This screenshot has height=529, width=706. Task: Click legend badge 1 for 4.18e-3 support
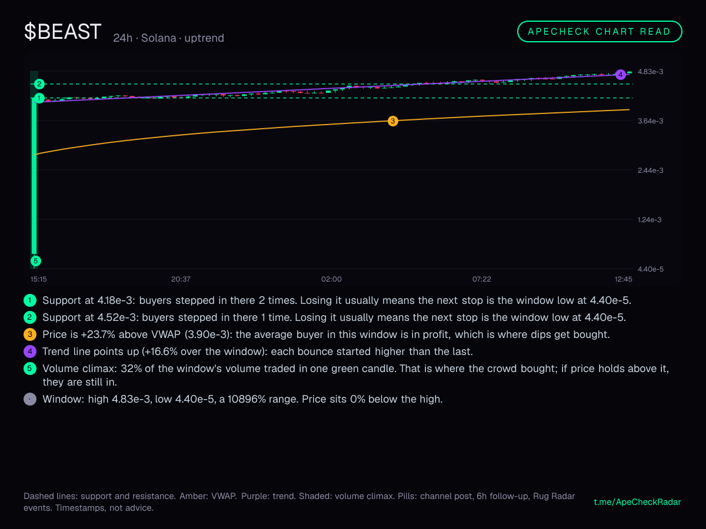(x=30, y=300)
